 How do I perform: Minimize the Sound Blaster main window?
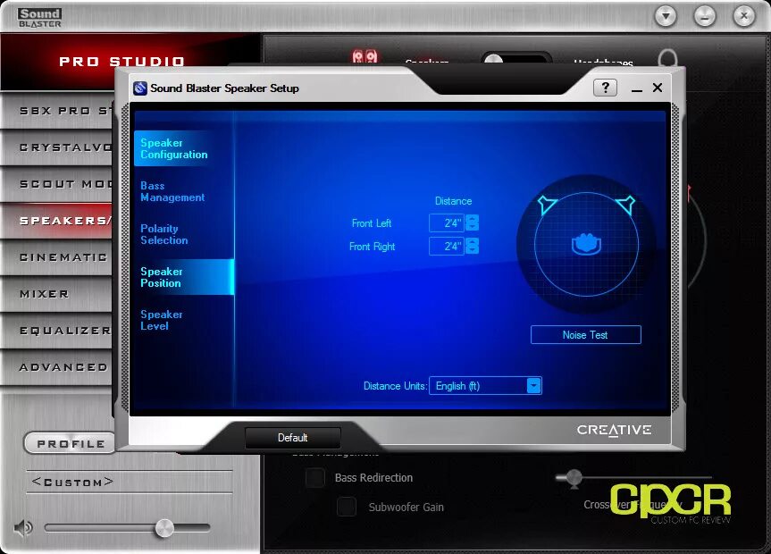tap(705, 16)
